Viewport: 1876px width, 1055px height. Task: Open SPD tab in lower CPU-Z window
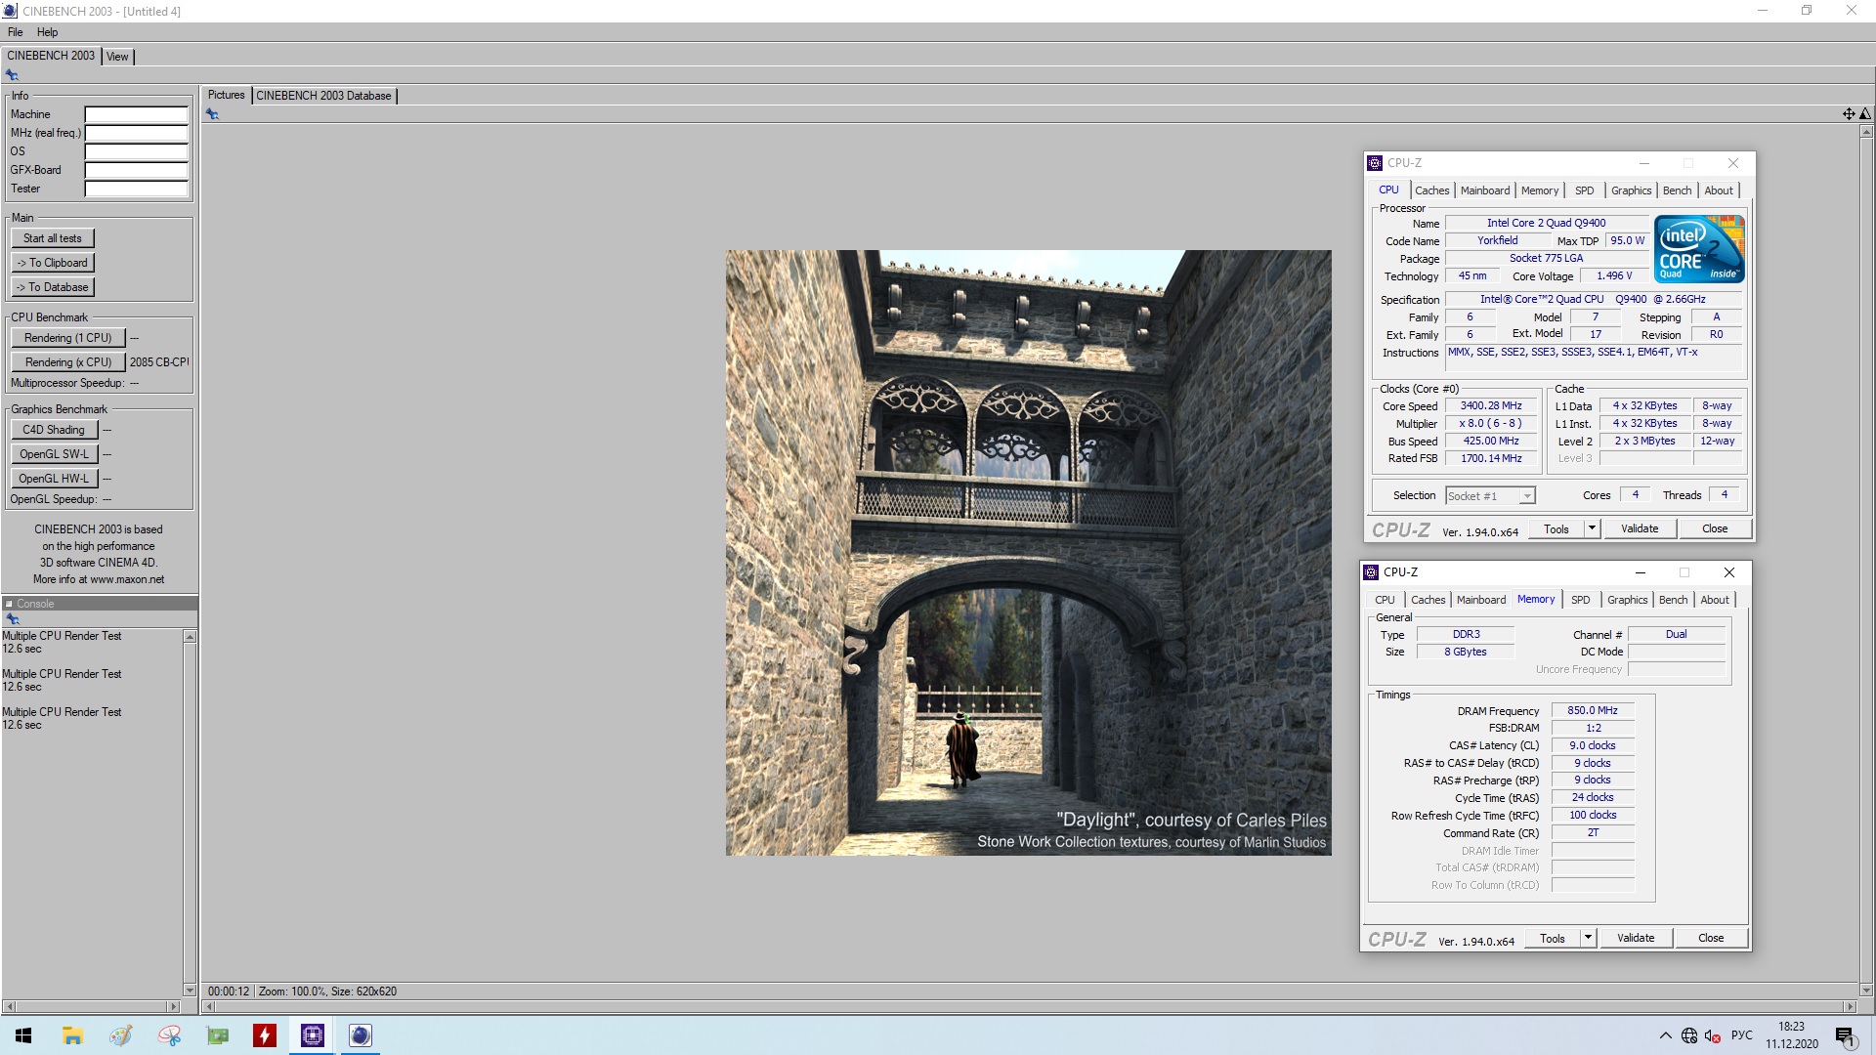1580,600
